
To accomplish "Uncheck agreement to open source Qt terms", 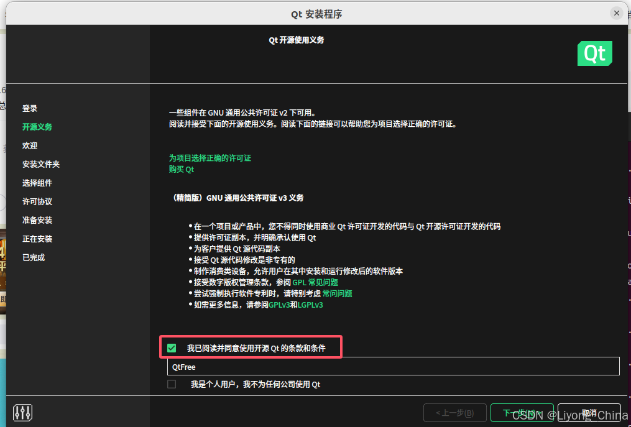I will pos(172,347).
